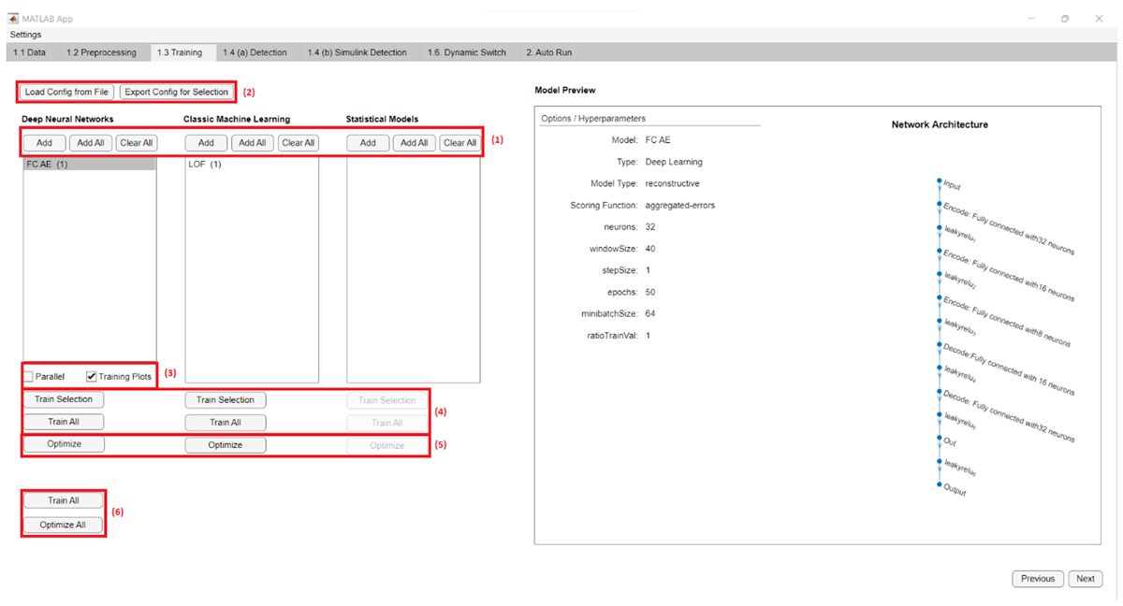Screen dimensions: 1123x606
Task: Switch to the 1.1 Data tab
Action: point(29,52)
